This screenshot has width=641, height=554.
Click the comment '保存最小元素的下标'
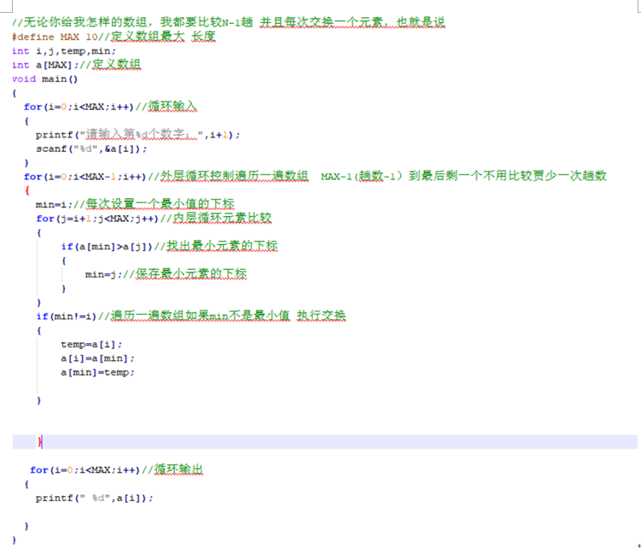[x=191, y=273]
